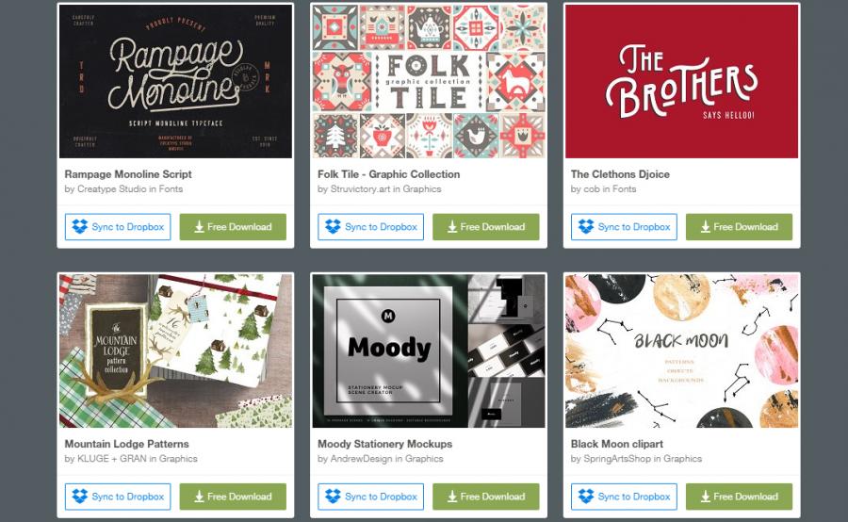
Task: Open the SpringArtsShop author link
Action: coord(617,458)
